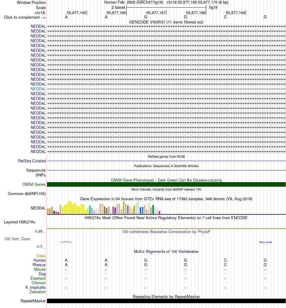This screenshot has width=286, height=308.
Task: Open '100 vertebrates Basewise Conservation by PhyloP' title
Action: 166,232
